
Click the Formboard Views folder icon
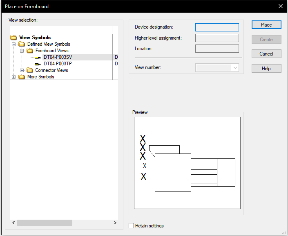pyautogui.click(x=30, y=51)
